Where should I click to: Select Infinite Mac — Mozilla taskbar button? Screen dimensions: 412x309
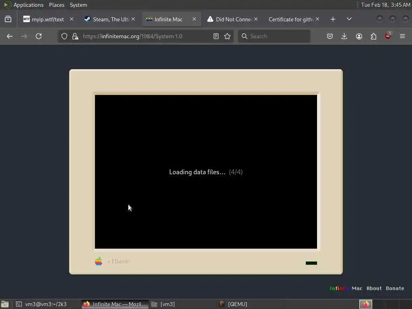115,304
